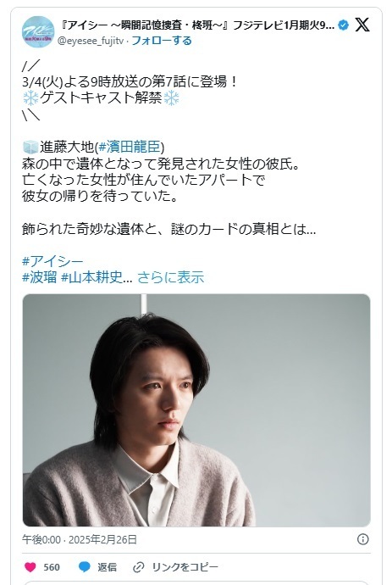Click the 午後0:00 · 2025年2月26日 timestamp
The width and height of the screenshot is (392, 585).
[80, 539]
